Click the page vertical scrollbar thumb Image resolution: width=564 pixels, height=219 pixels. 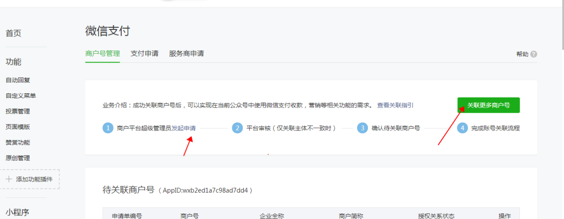[562, 24]
